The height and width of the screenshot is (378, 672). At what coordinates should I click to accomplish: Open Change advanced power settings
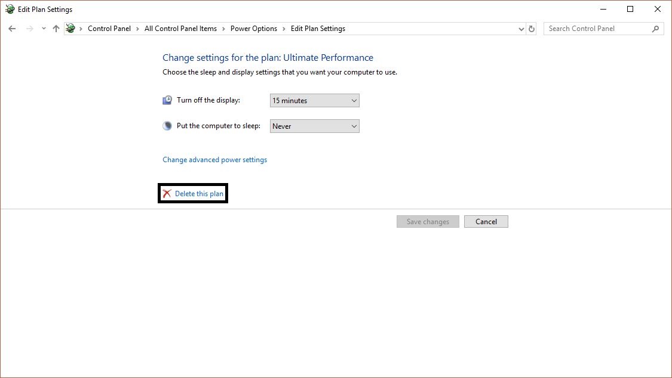click(214, 159)
